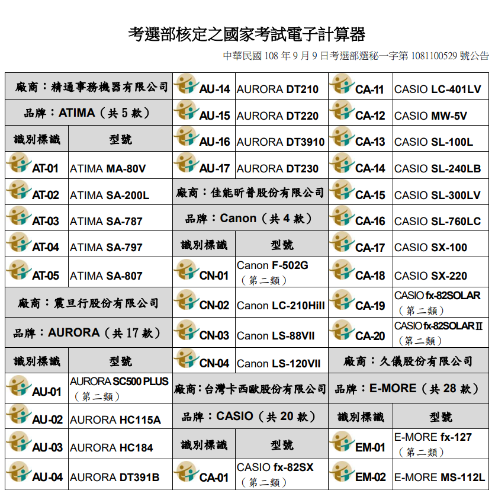Select the emblem icon next to EM-02
Screen dimensions: 495x490
click(x=342, y=472)
